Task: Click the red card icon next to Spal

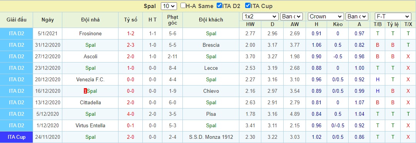Action: (x=85, y=91)
